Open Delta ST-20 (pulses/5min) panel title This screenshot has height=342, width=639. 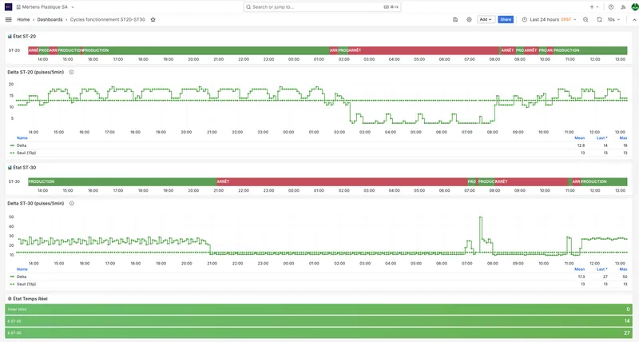coord(35,72)
